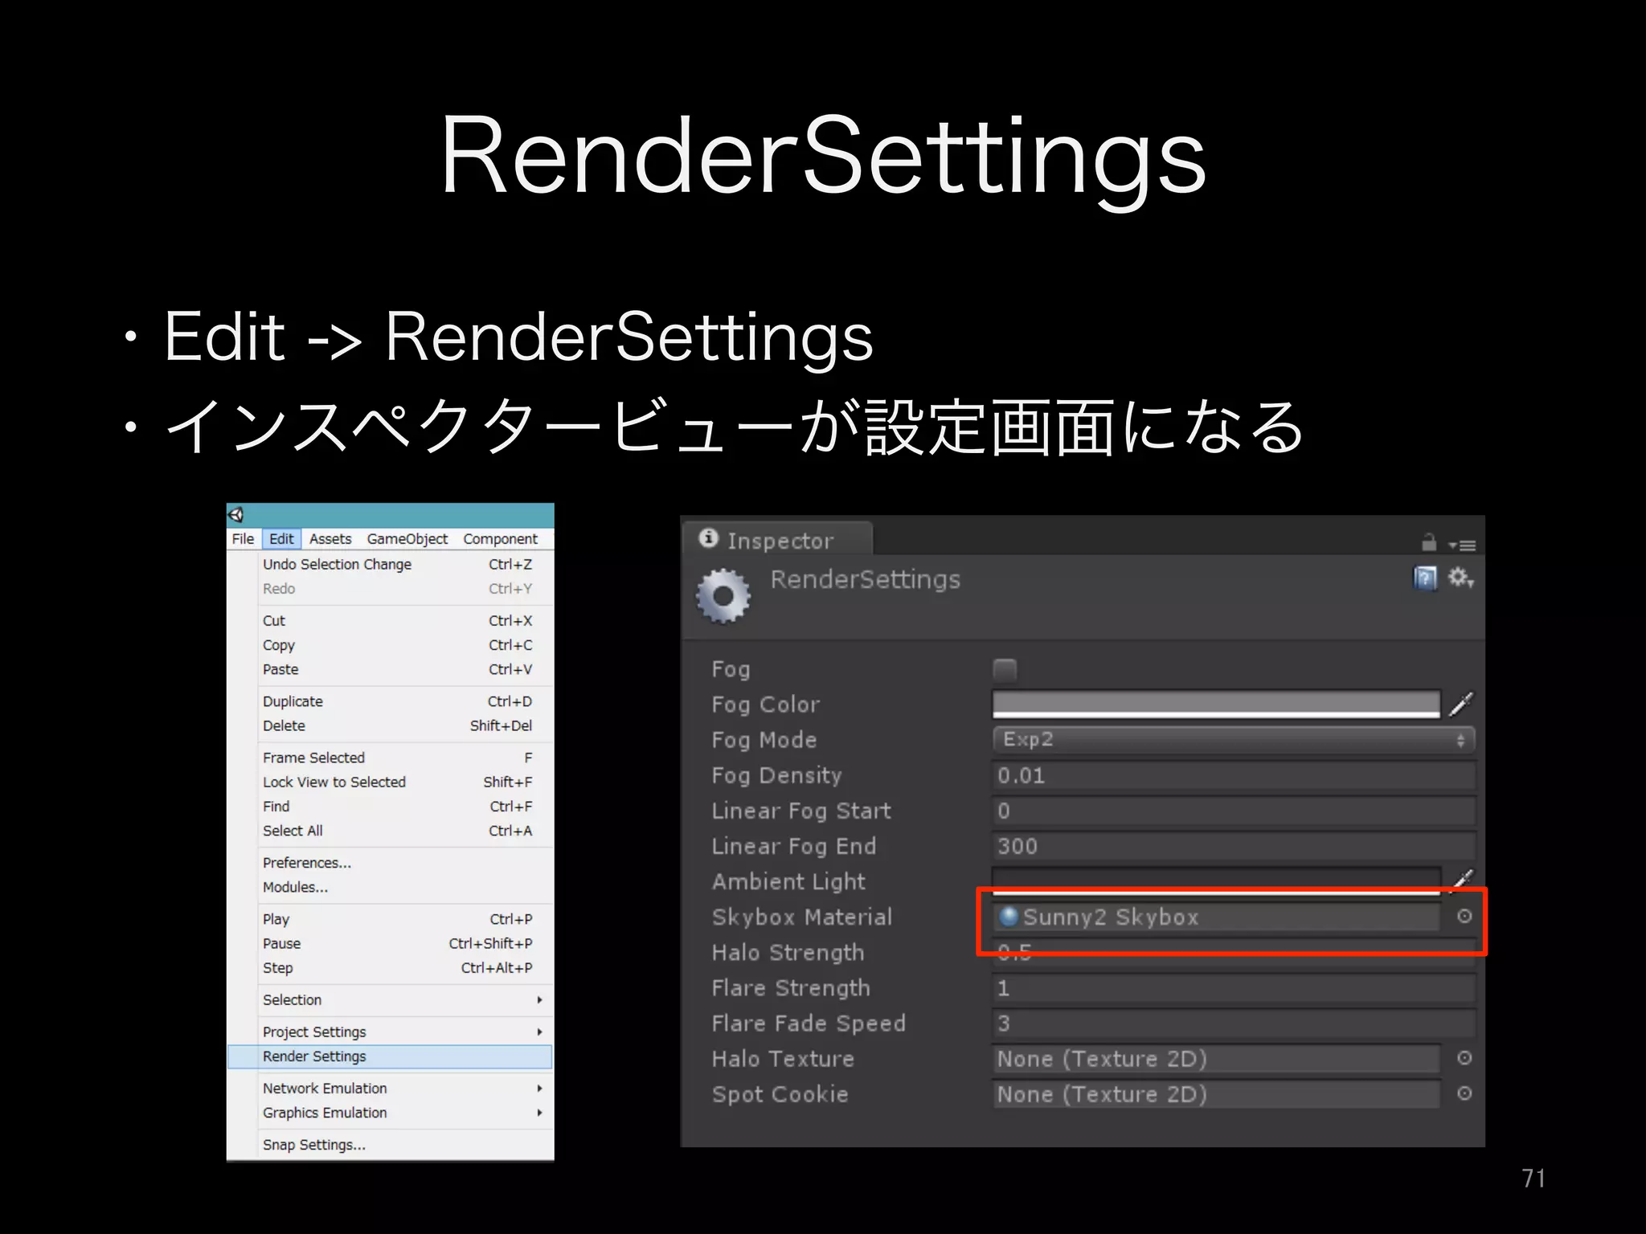Click the Spot Cookie None field

(1216, 1093)
